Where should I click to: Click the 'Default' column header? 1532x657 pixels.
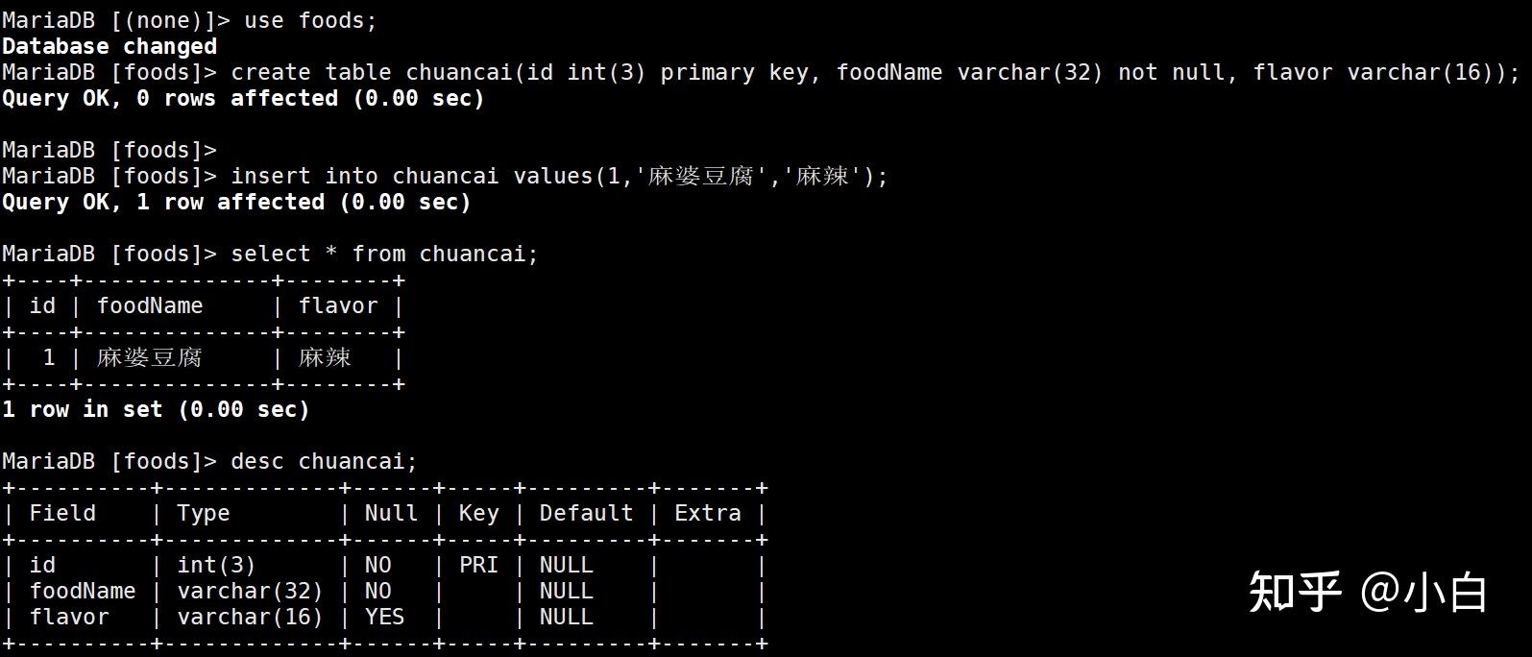point(586,513)
